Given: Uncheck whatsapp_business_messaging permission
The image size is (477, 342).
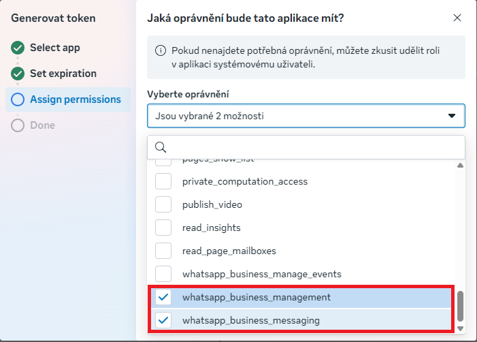Looking at the screenshot, I should tap(163, 320).
